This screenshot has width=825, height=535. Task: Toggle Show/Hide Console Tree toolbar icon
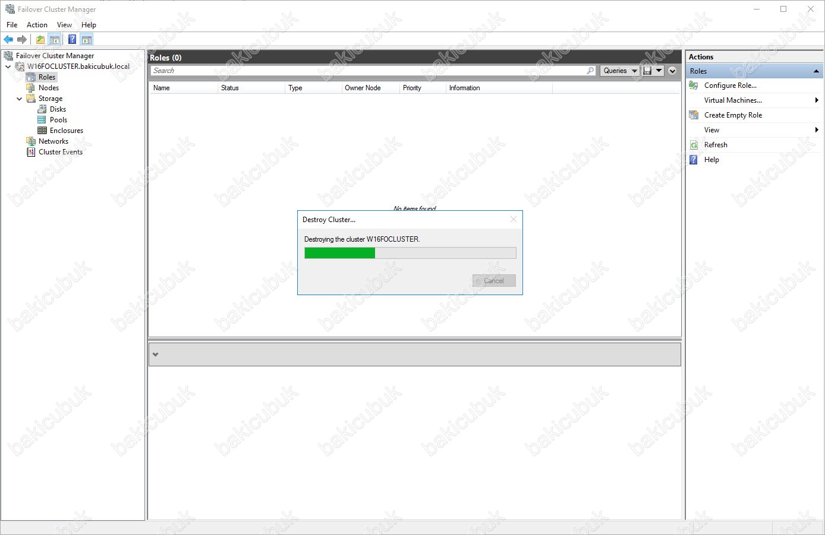[x=55, y=40]
